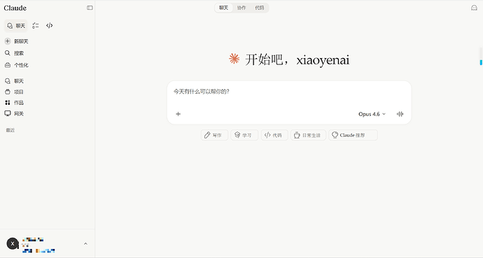Open the code brackets mode icon in sidebar
Screen dimensions: 483x258
pos(49,26)
